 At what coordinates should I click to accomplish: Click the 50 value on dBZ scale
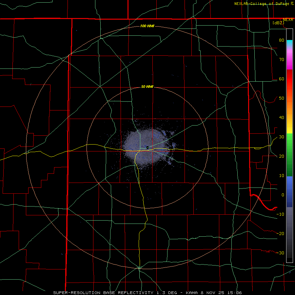point(282,98)
